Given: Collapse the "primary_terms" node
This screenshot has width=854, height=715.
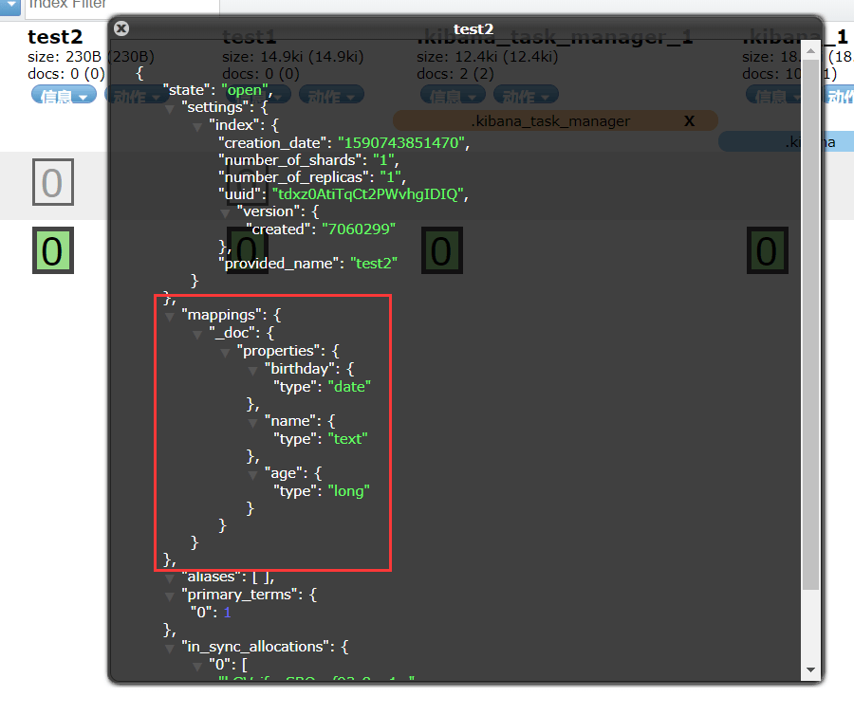Looking at the screenshot, I should coord(170,596).
